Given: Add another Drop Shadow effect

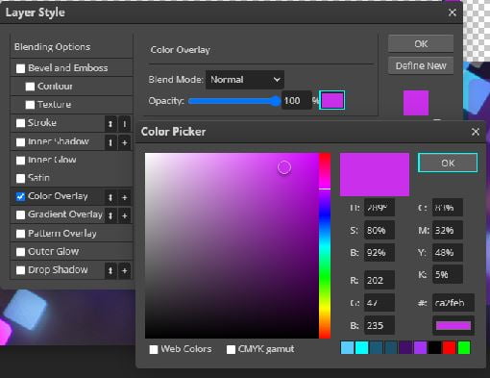Looking at the screenshot, I should click(x=125, y=270).
